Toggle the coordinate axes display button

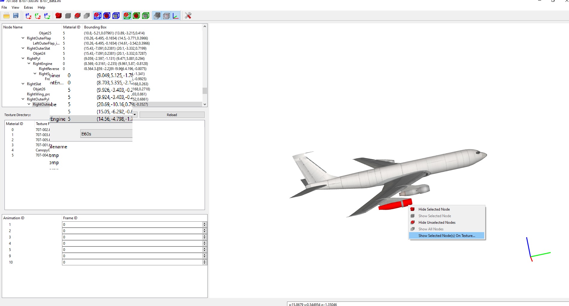[176, 16]
